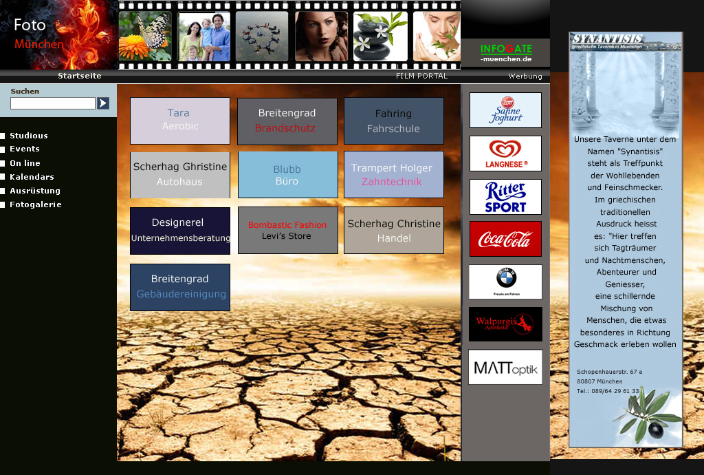Viewport: 704px width, 475px height.
Task: Open the Langnese heart logo banner
Action: [505, 154]
